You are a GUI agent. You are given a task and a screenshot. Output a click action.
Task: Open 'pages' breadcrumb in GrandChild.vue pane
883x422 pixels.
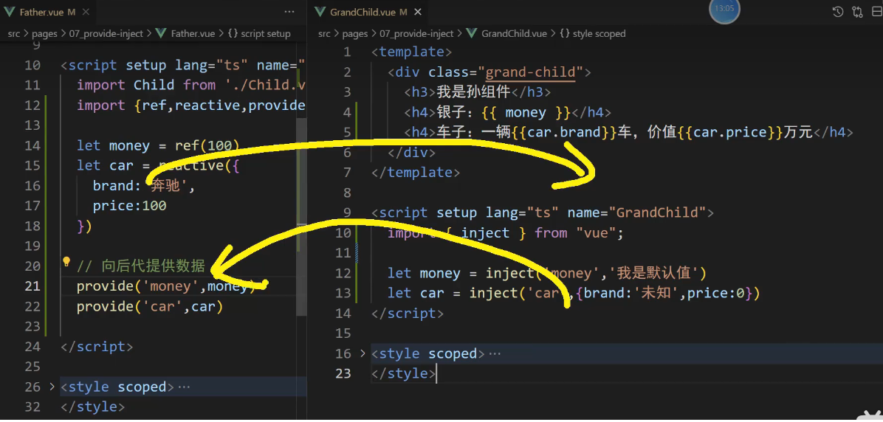pos(355,34)
